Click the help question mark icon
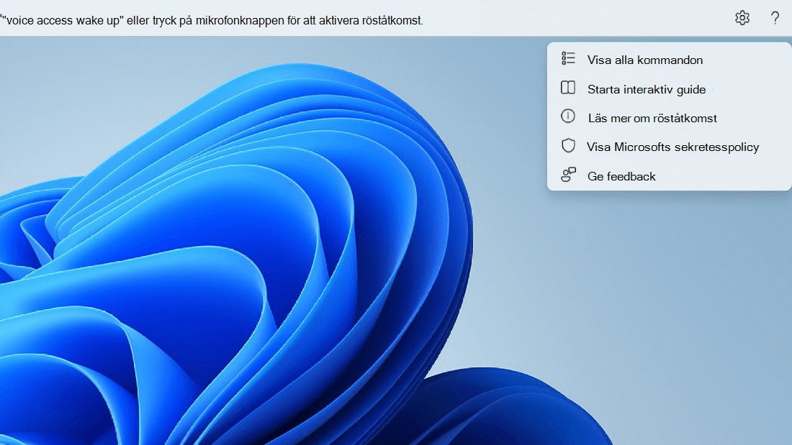This screenshot has width=792, height=445. 775,18
